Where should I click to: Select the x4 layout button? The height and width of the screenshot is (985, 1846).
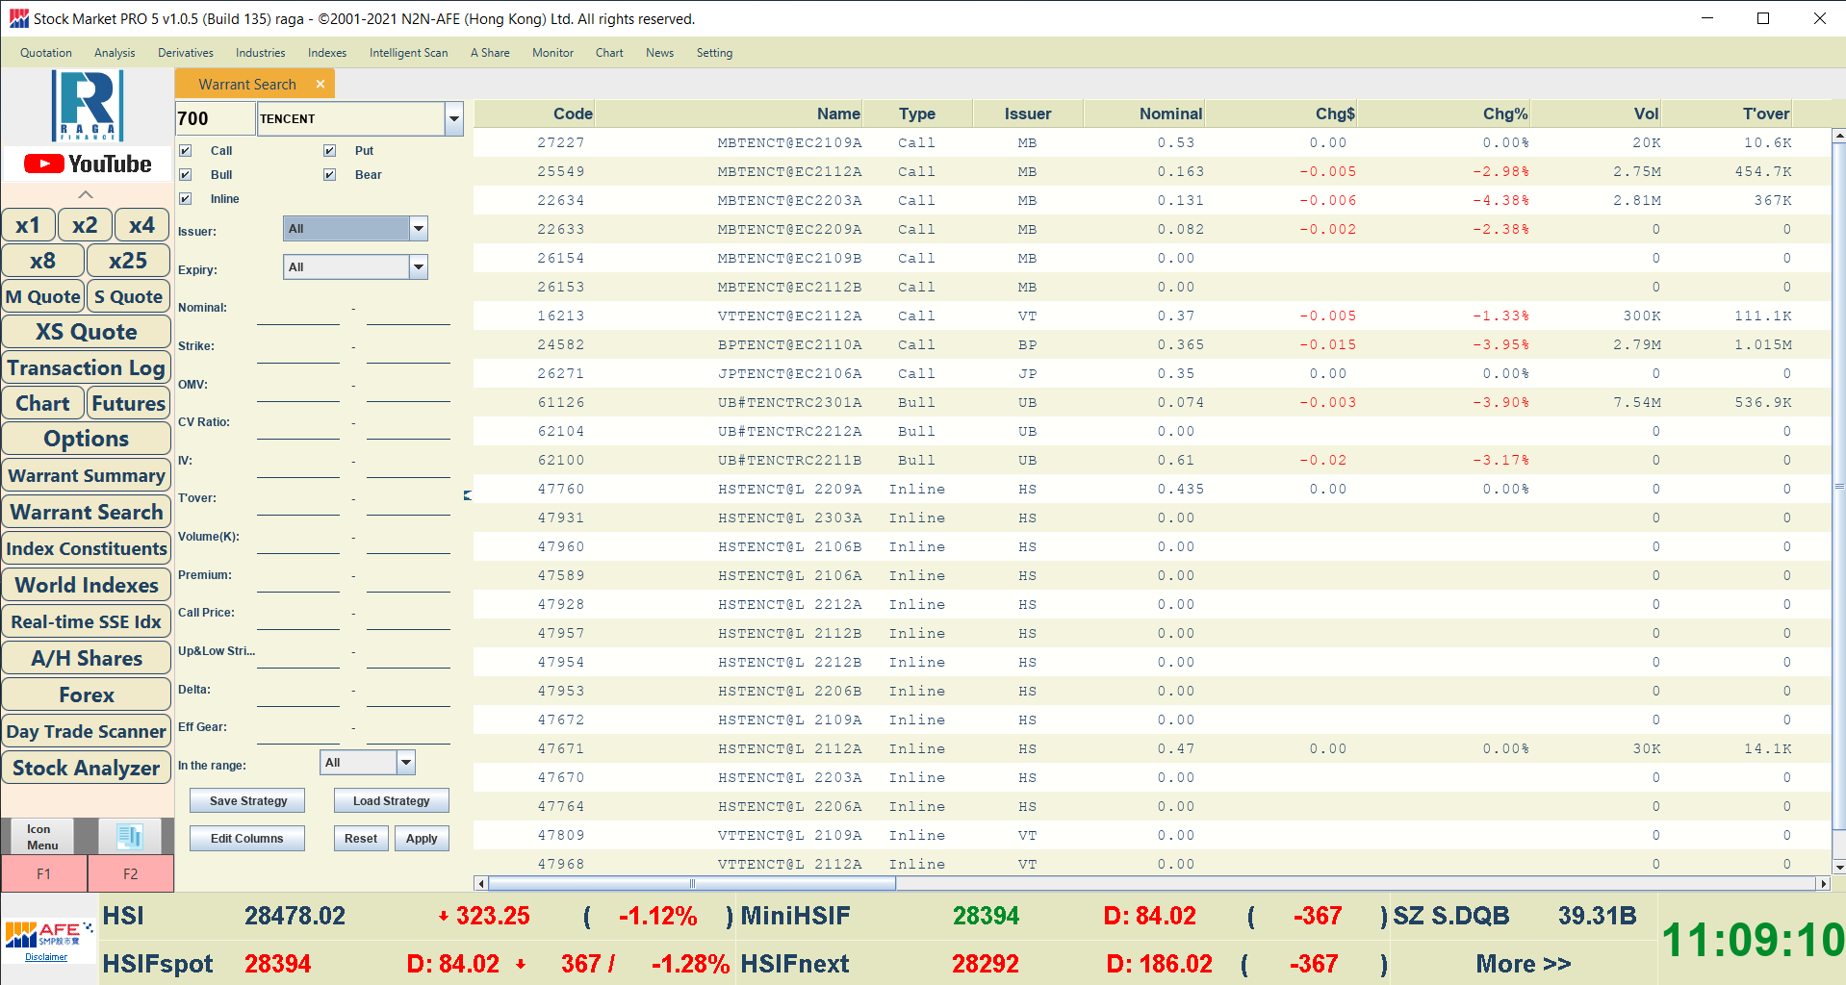141,225
